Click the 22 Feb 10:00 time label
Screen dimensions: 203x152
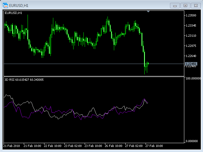point(53,146)
